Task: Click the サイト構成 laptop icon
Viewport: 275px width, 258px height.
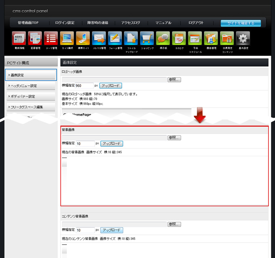Action: click(x=67, y=38)
